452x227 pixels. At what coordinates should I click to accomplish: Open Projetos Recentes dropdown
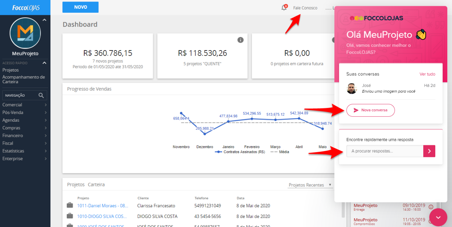tap(310, 185)
